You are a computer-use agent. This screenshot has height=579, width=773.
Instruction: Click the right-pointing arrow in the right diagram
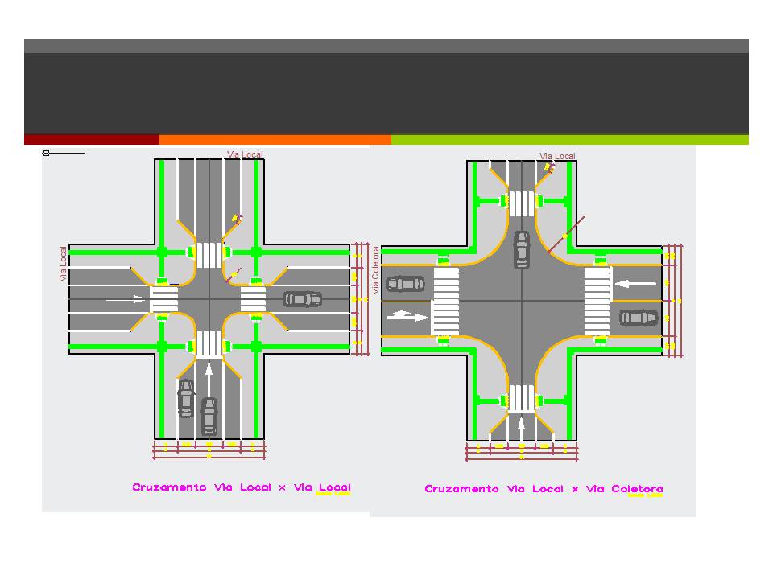(407, 316)
